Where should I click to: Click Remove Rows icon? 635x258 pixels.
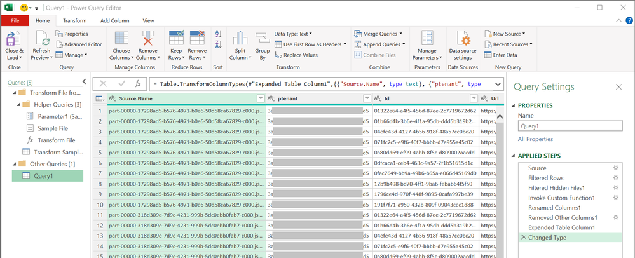(197, 39)
